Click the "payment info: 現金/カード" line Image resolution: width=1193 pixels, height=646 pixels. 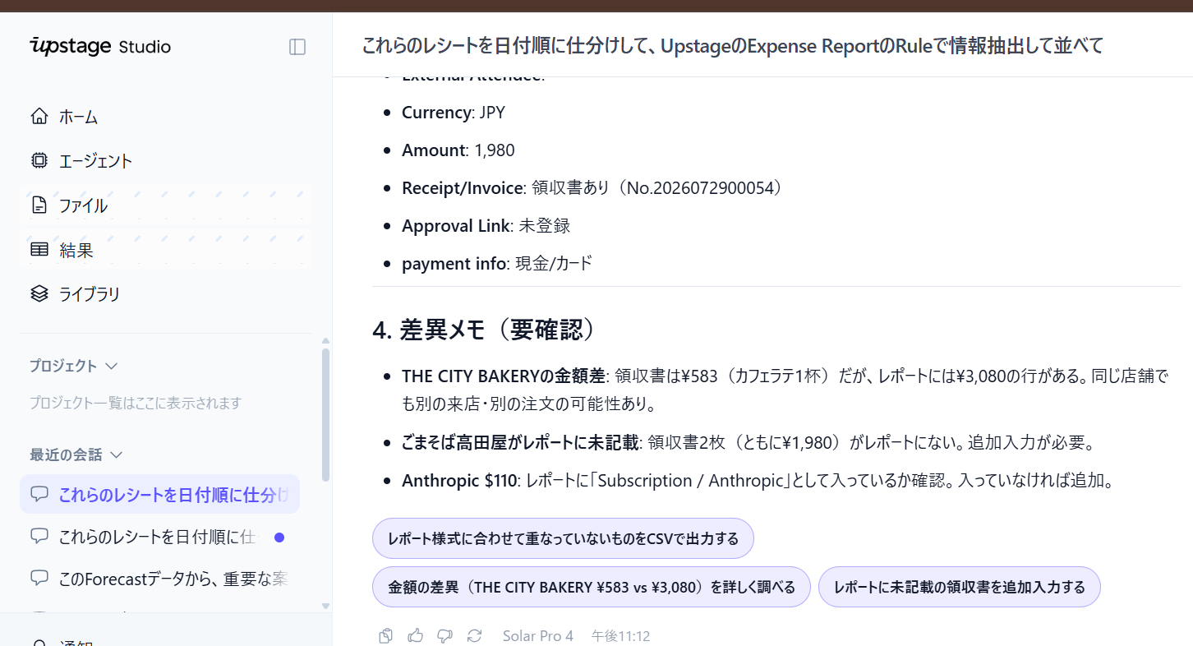point(497,264)
